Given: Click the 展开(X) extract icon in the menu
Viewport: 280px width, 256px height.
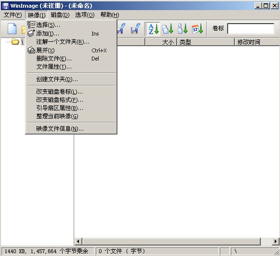Looking at the screenshot, I should point(31,50).
